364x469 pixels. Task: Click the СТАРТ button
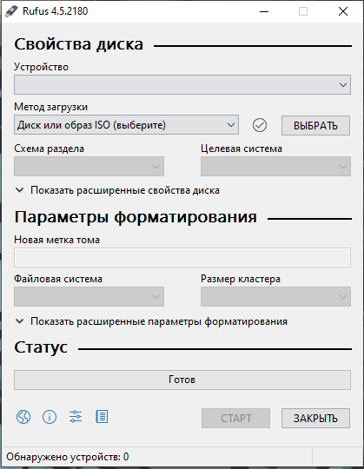(x=235, y=418)
